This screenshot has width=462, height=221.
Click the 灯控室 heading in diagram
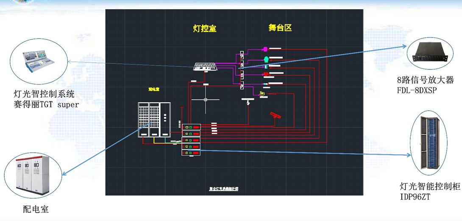point(205,29)
